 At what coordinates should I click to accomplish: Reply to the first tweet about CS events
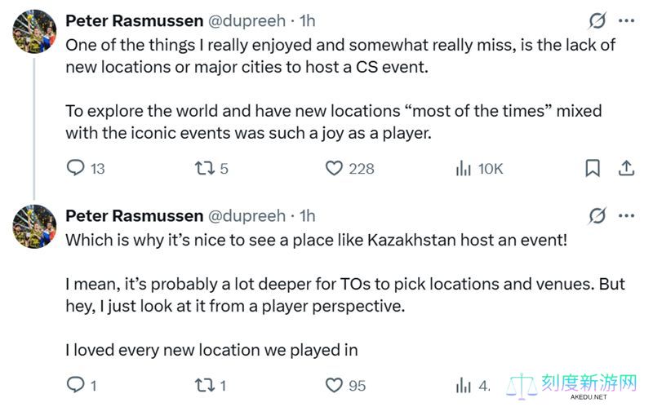[x=76, y=168]
